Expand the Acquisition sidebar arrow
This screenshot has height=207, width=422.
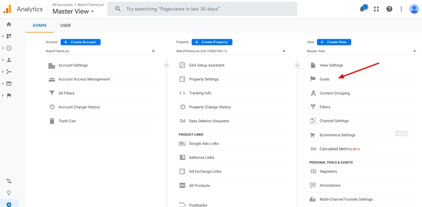click(3, 72)
